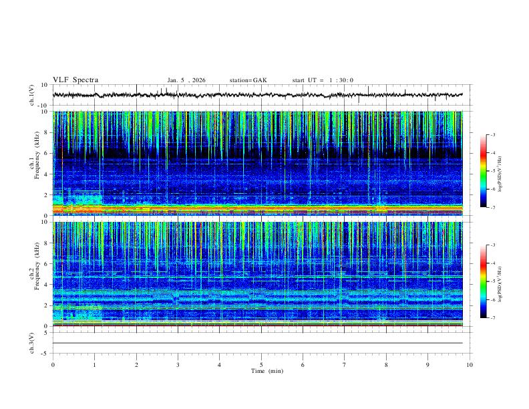The width and height of the screenshot is (529, 409).
Task: Click the "start UT = 1:30:0" text
Action: point(323,80)
